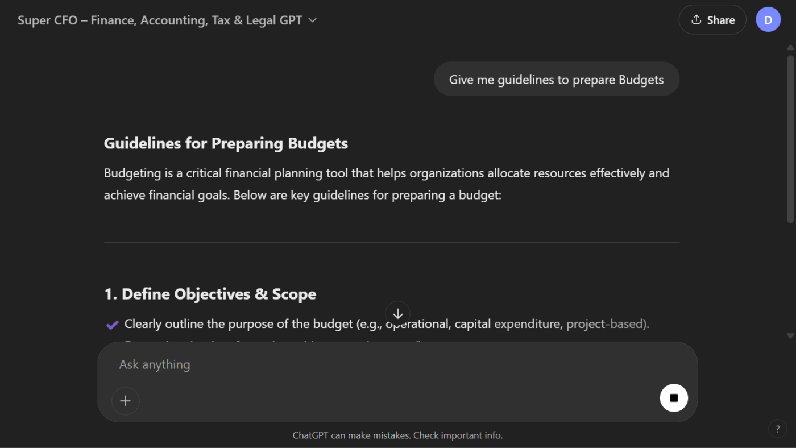Open Super CFO GPT title dropdown
The height and width of the screenshot is (448, 796).
click(x=167, y=20)
